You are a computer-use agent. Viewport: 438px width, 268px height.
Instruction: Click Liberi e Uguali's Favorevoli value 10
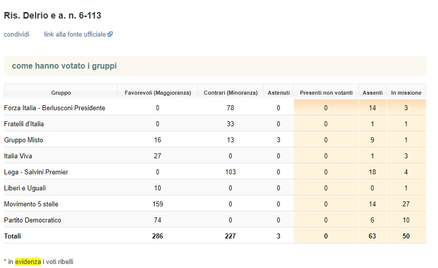tap(158, 188)
